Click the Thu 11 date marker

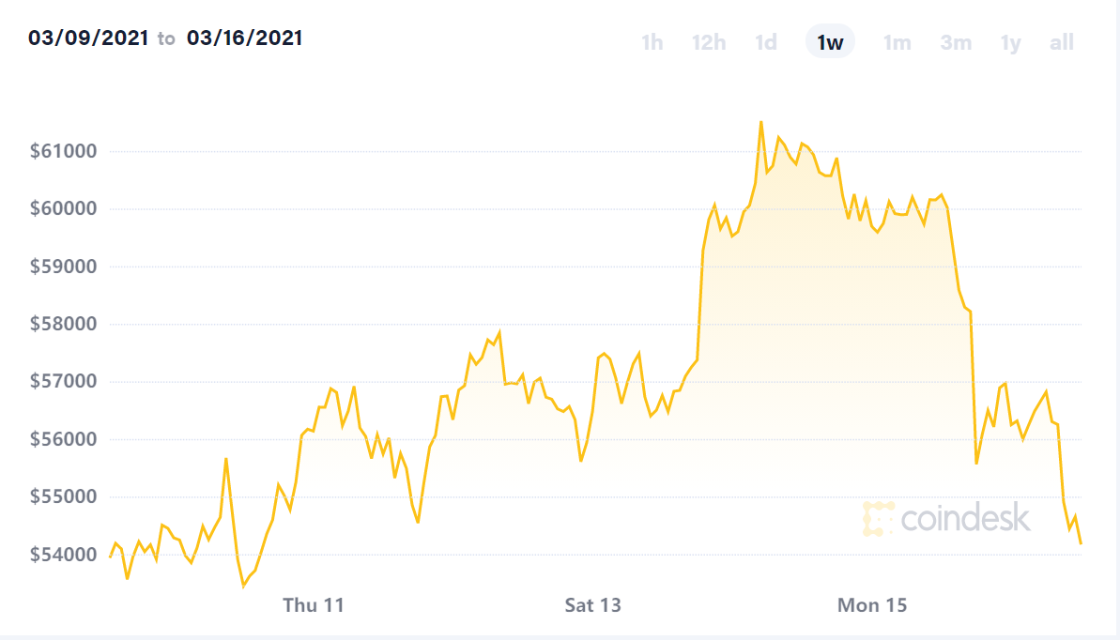tap(314, 605)
